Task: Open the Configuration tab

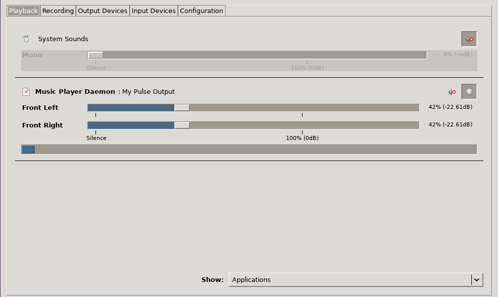Action: coord(202,11)
